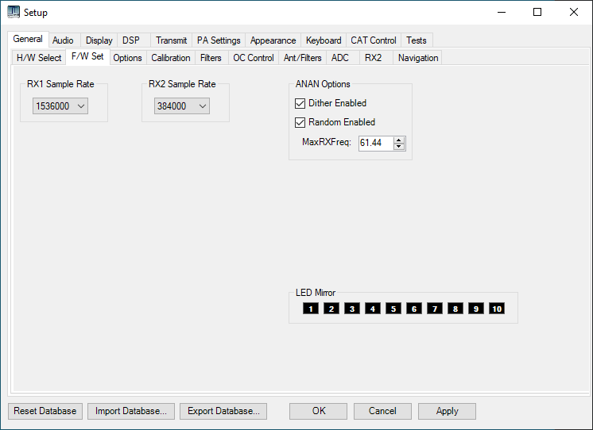
Task: Switch to the Tests tab
Action: [x=417, y=40]
